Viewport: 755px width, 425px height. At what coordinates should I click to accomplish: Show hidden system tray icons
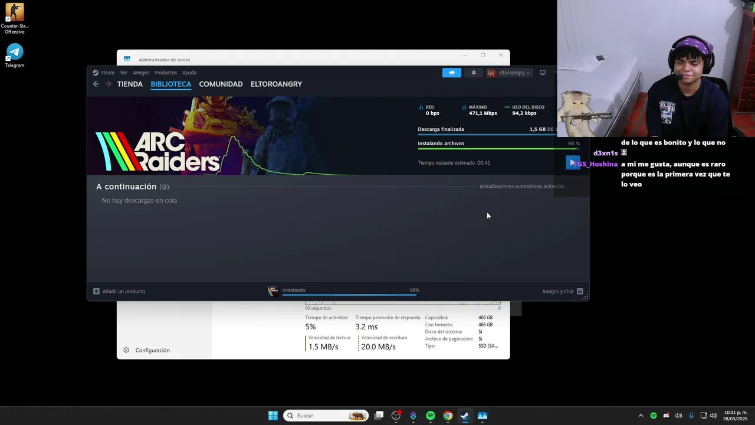coord(641,416)
